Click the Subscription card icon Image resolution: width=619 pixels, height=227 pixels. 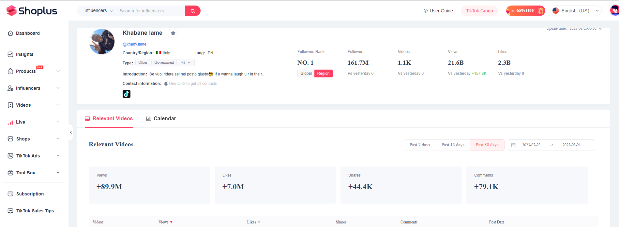(x=10, y=194)
